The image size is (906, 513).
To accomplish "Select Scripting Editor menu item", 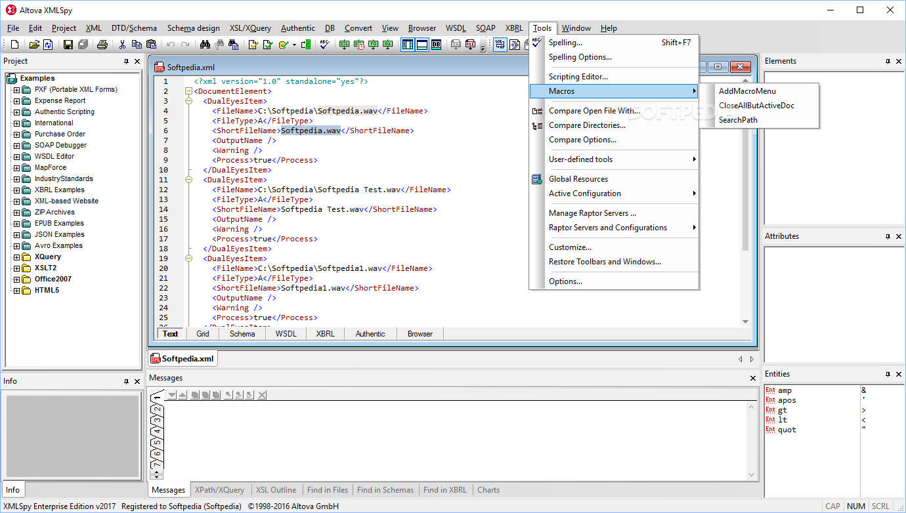I will [x=614, y=77].
